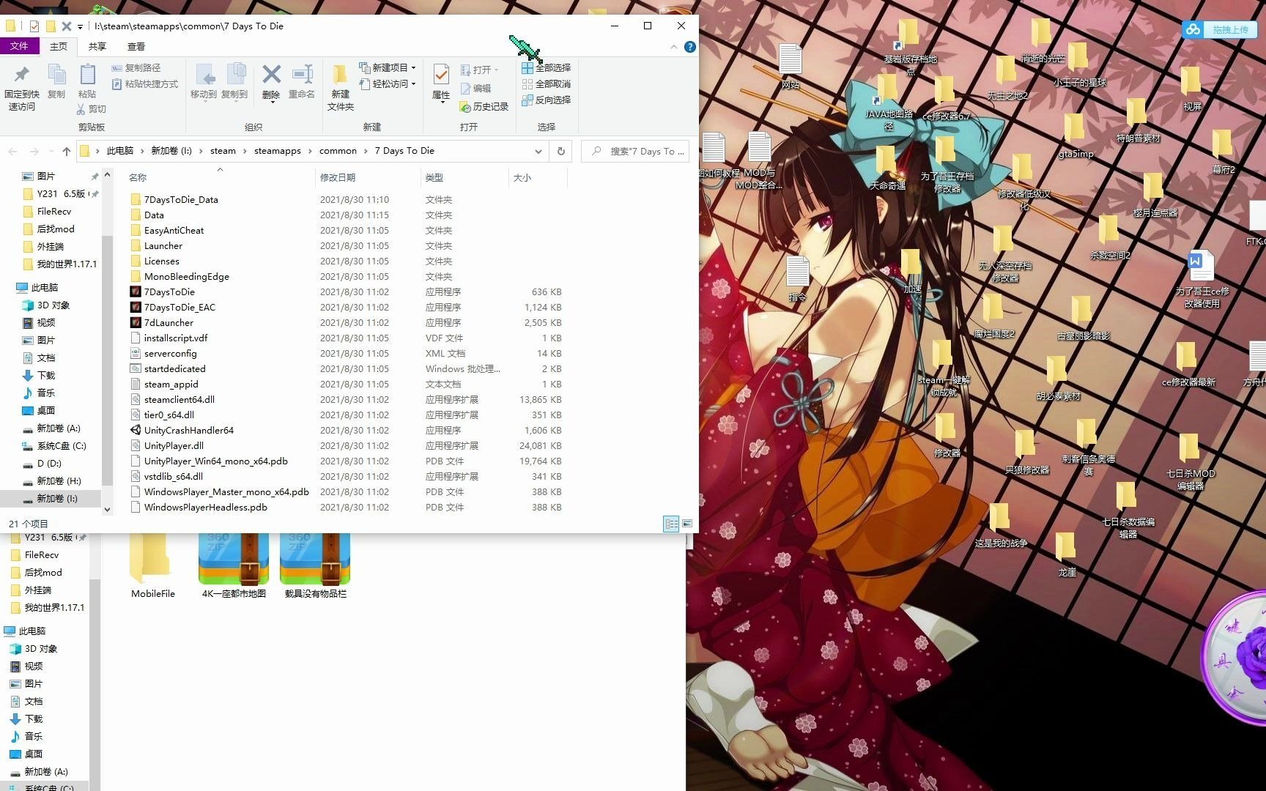Switch to the 查看 ribbon tab
This screenshot has width=1266, height=791.
136,46
